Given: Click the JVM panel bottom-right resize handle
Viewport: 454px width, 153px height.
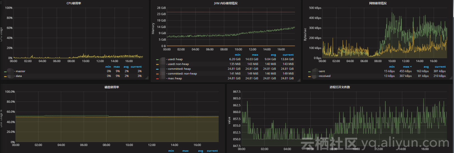Looking at the screenshot, I should tap(299, 80).
